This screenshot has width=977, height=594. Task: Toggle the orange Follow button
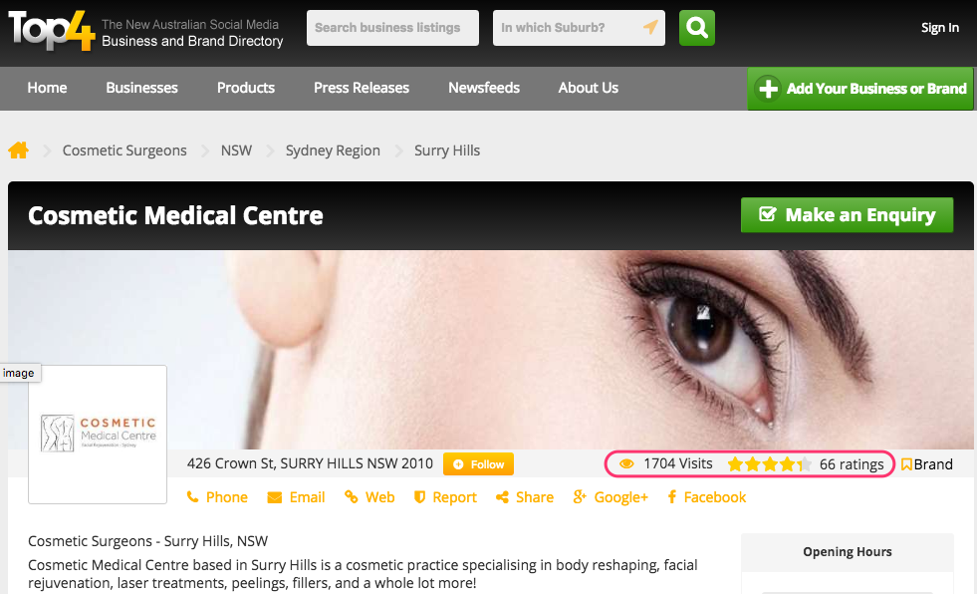[x=478, y=464]
